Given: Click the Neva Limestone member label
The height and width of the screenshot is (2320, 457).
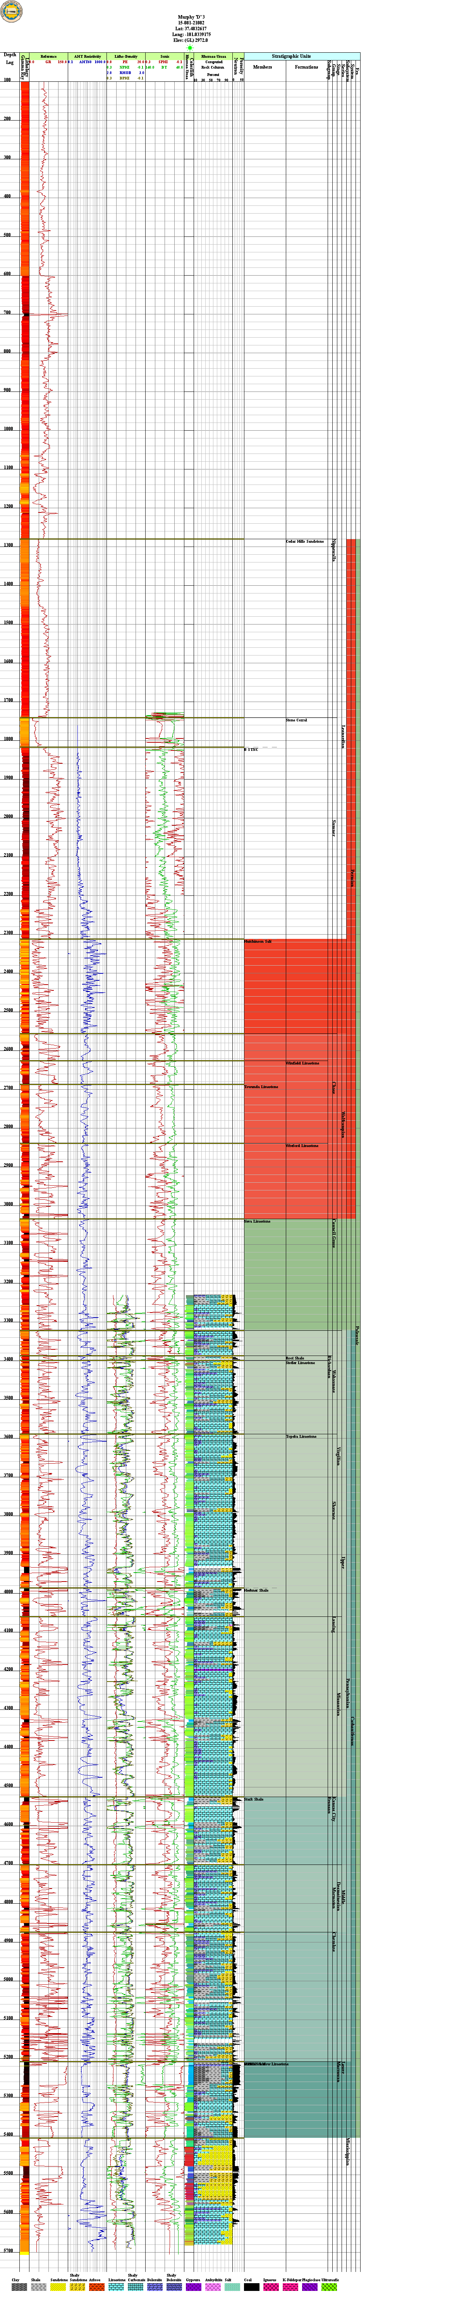Looking at the screenshot, I should 257,1221.
